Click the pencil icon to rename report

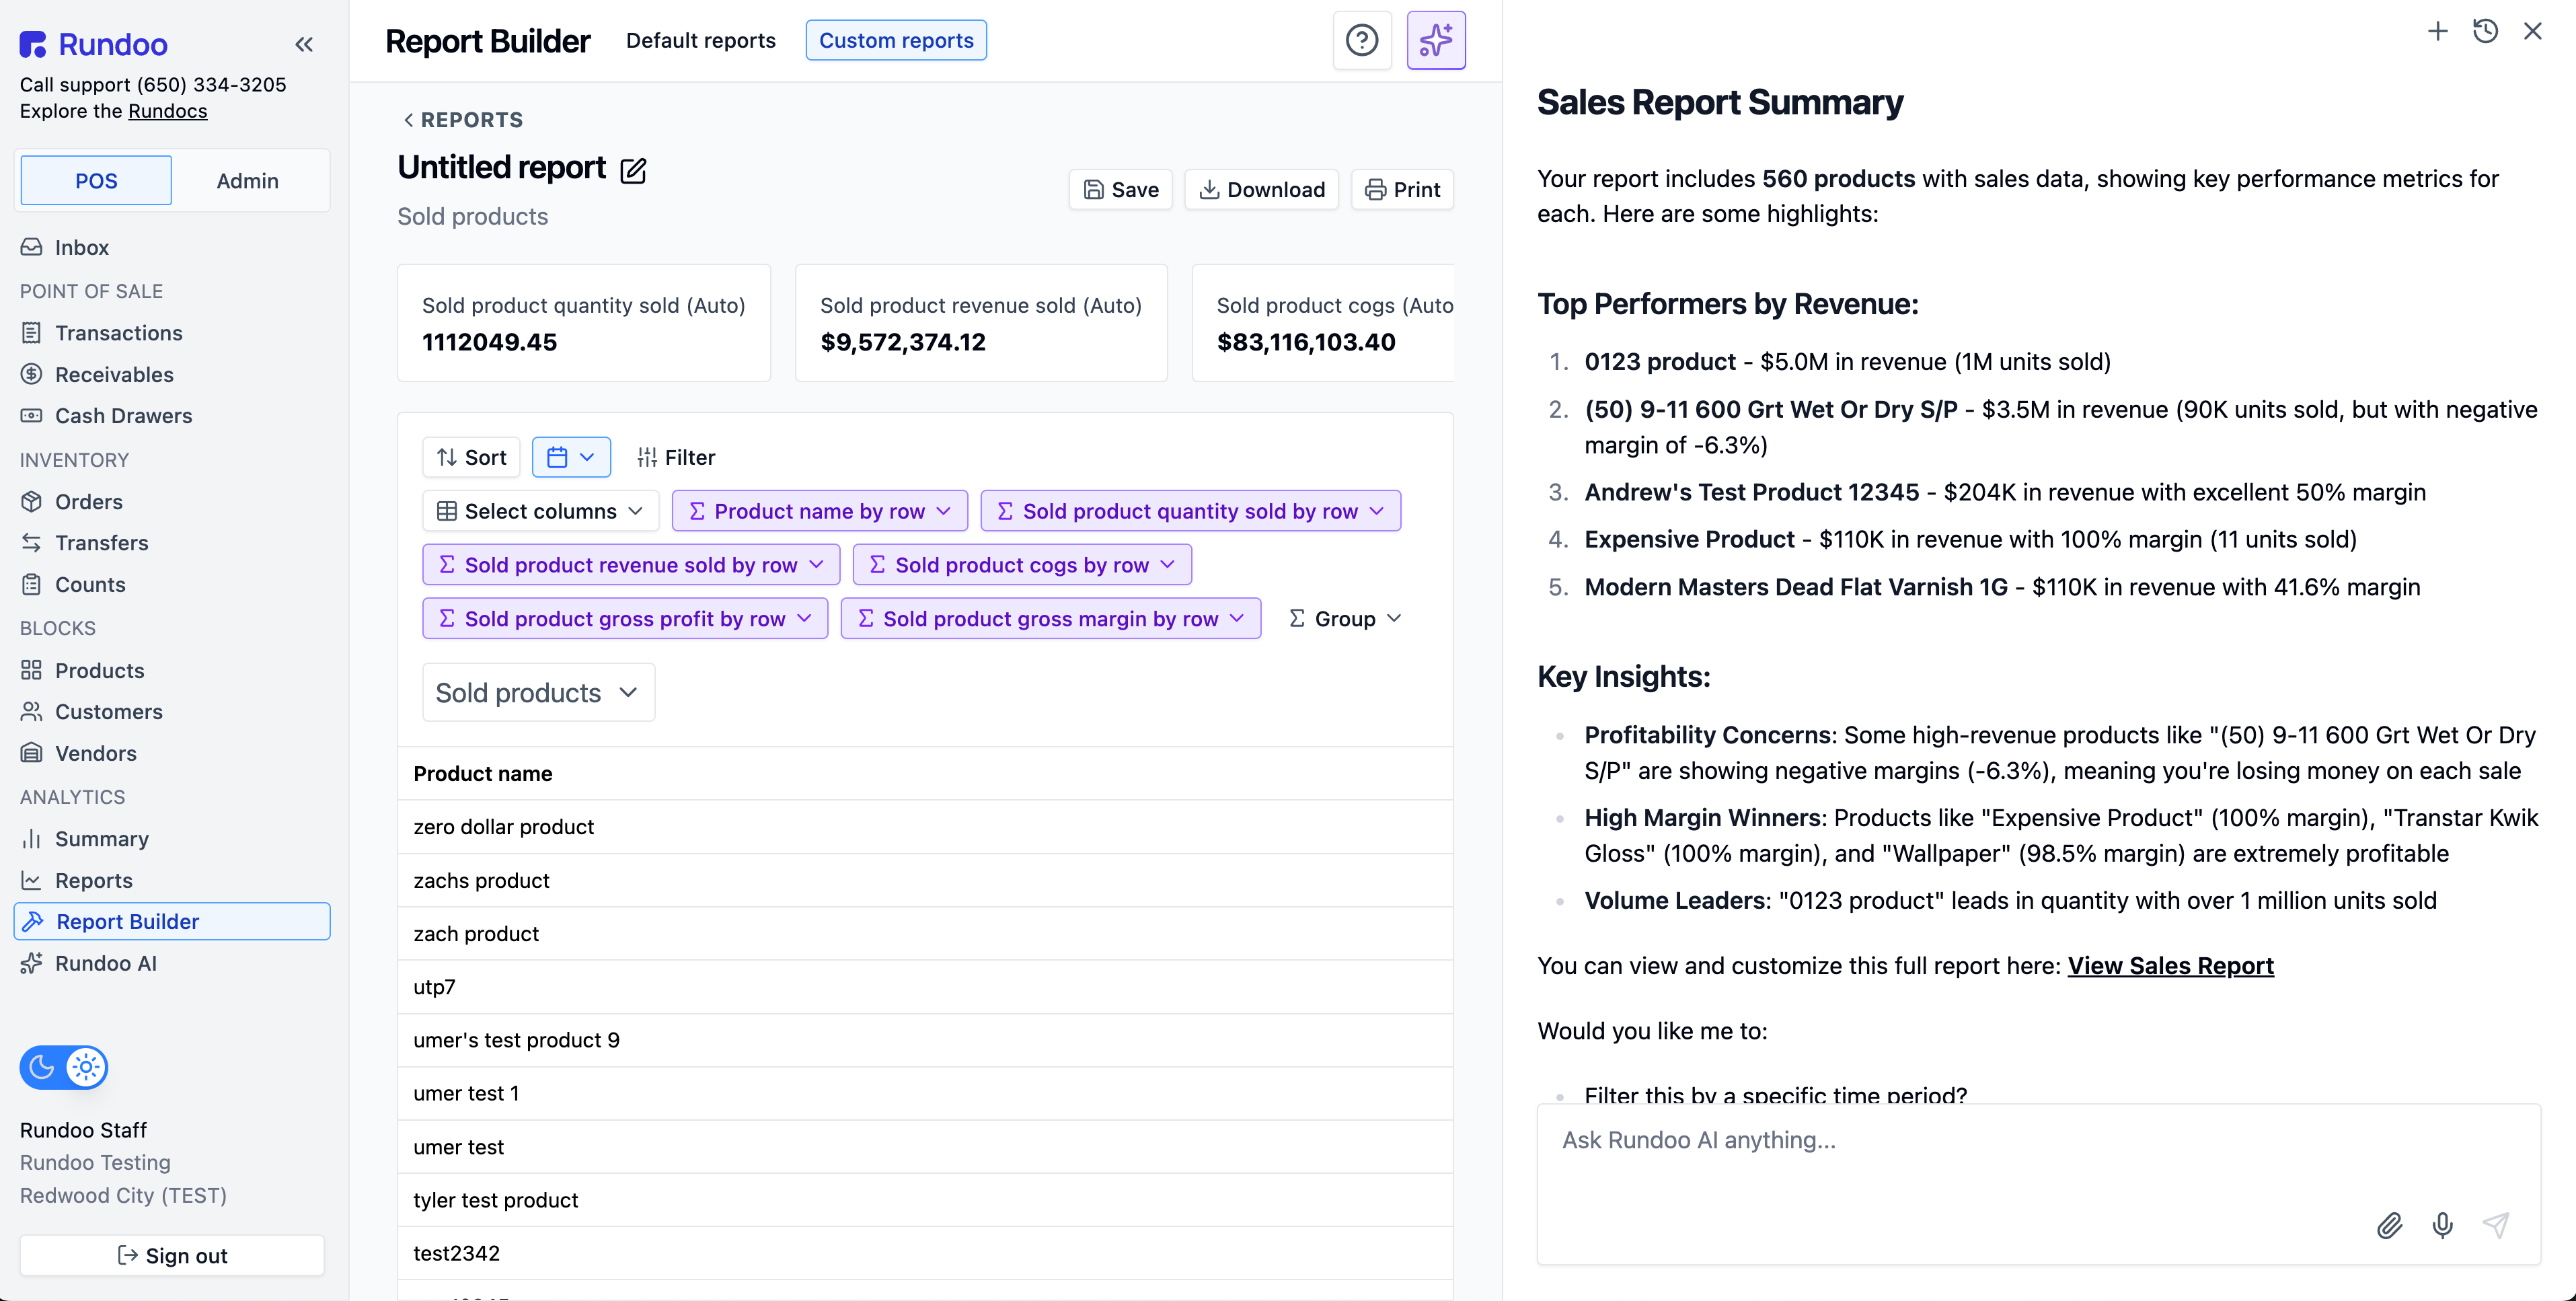point(633,170)
